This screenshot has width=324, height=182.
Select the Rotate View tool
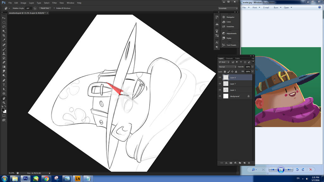coord(4,99)
